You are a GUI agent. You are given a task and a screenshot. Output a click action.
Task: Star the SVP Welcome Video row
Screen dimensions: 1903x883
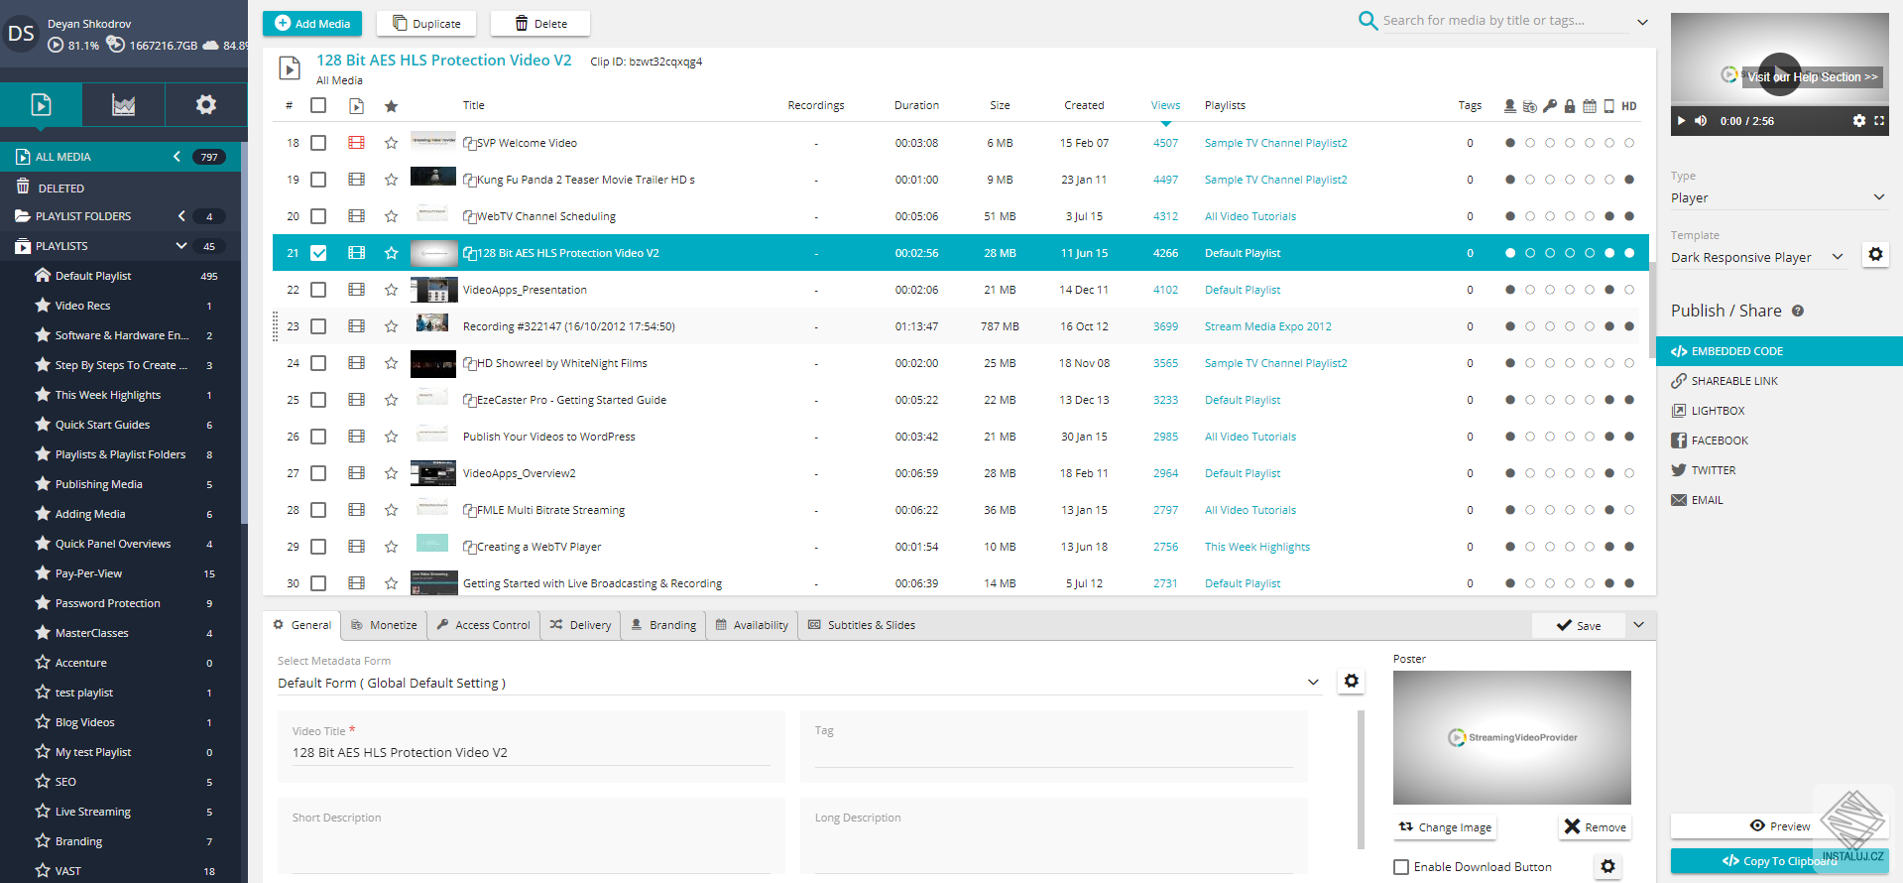coord(392,143)
